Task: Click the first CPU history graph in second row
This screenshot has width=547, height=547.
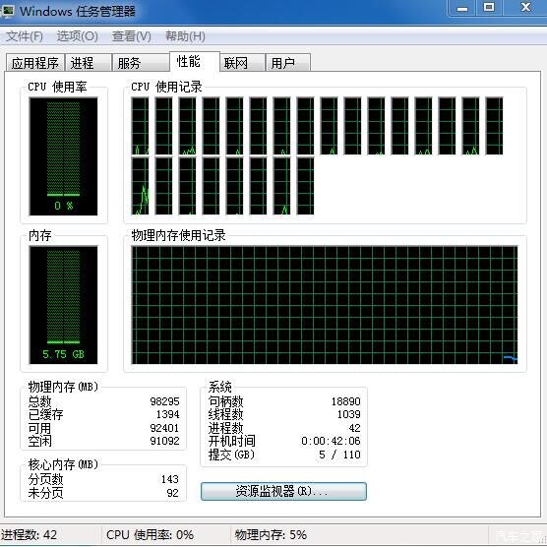Action: click(140, 186)
